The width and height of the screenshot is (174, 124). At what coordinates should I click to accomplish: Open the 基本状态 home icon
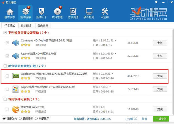(x=10, y=11)
